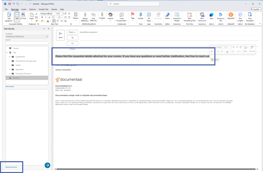Screen dimensions: 263x173
Task: Switch to the Insert tab
Action: point(24,9)
